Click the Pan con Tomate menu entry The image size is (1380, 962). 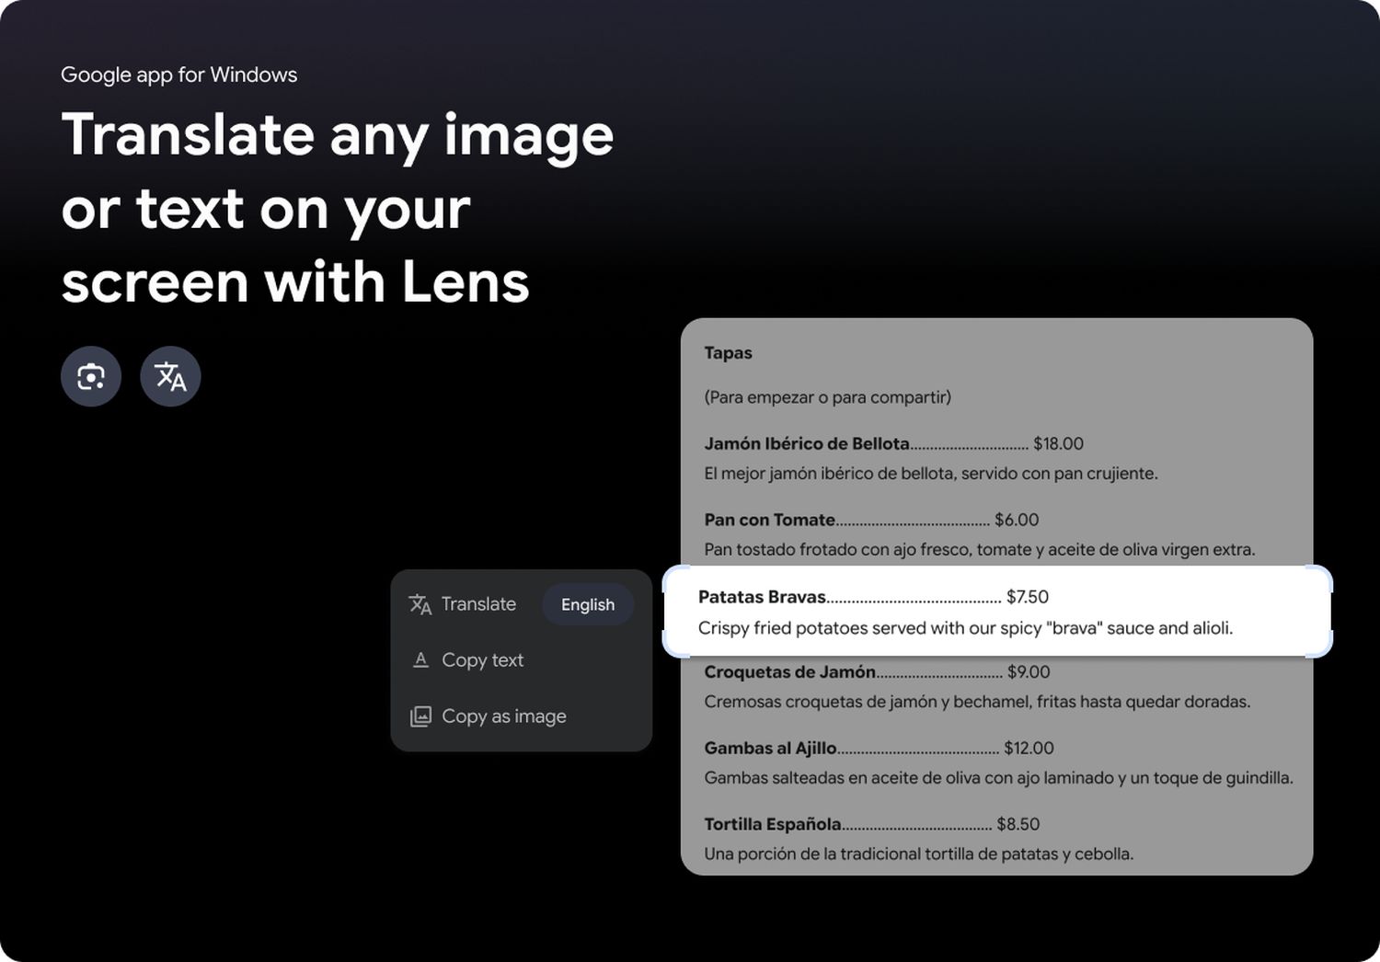(769, 520)
